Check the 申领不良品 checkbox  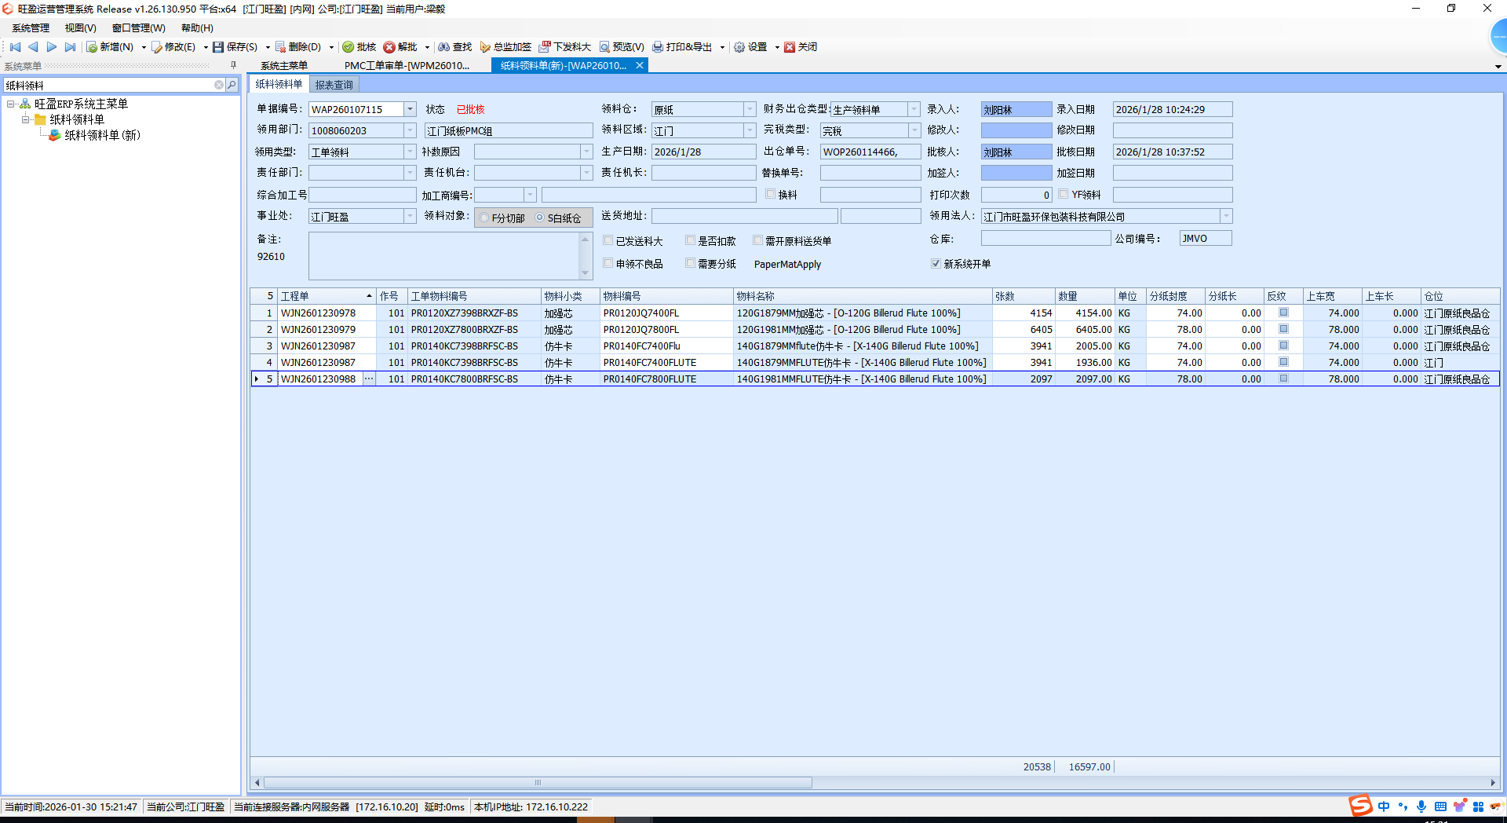608,263
